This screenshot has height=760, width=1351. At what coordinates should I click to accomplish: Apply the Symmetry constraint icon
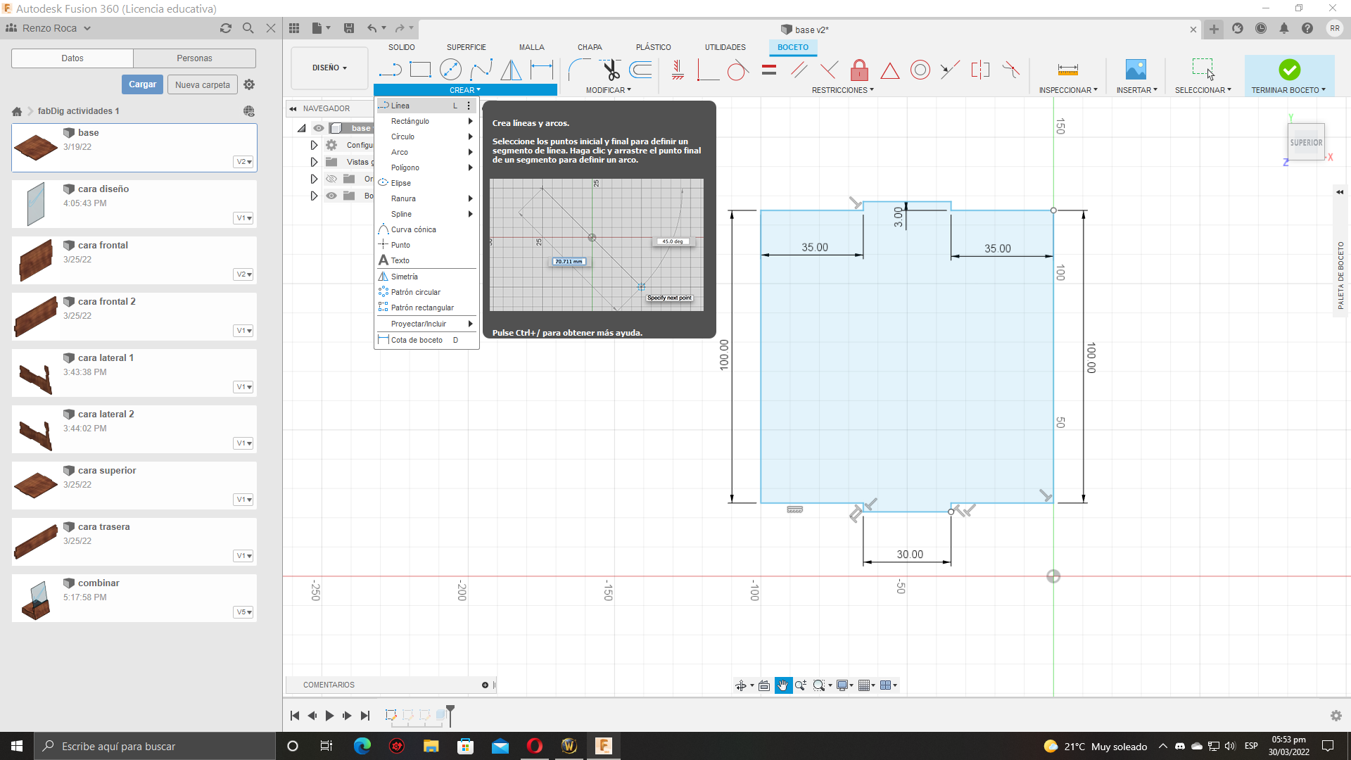(x=980, y=70)
